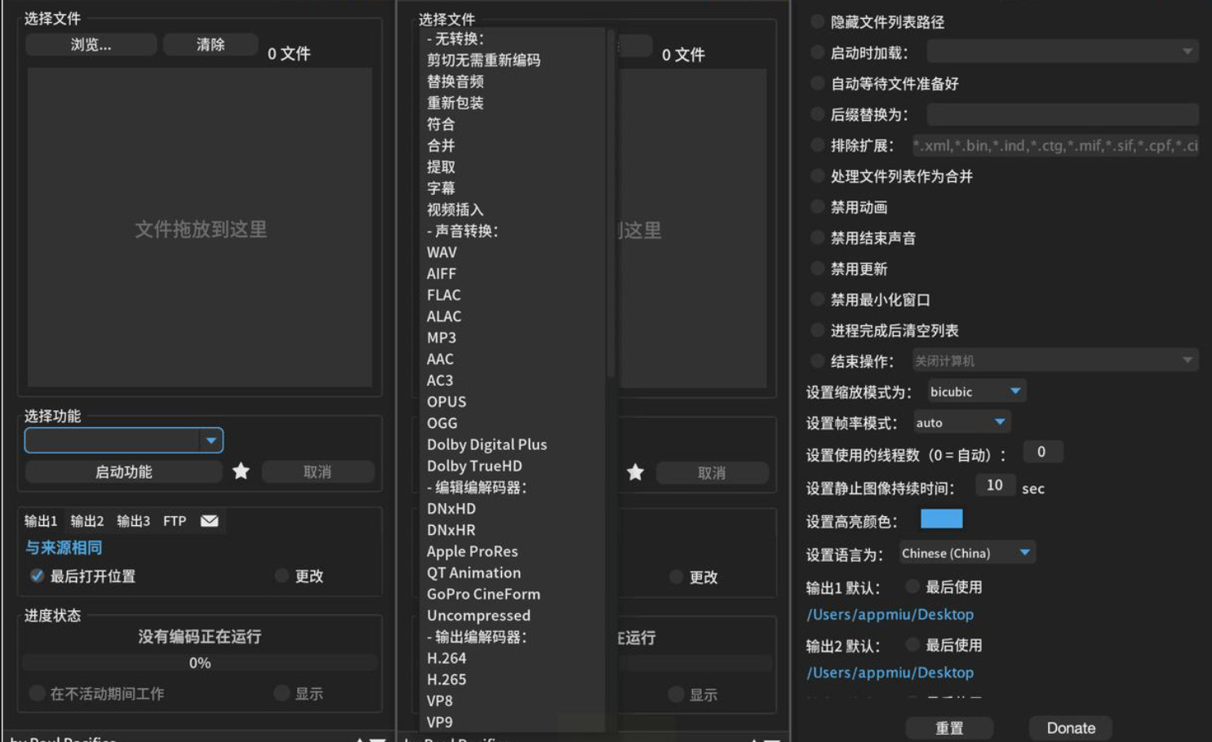
Task: Select 最后使用 for 输出2 默认
Action: (x=912, y=645)
